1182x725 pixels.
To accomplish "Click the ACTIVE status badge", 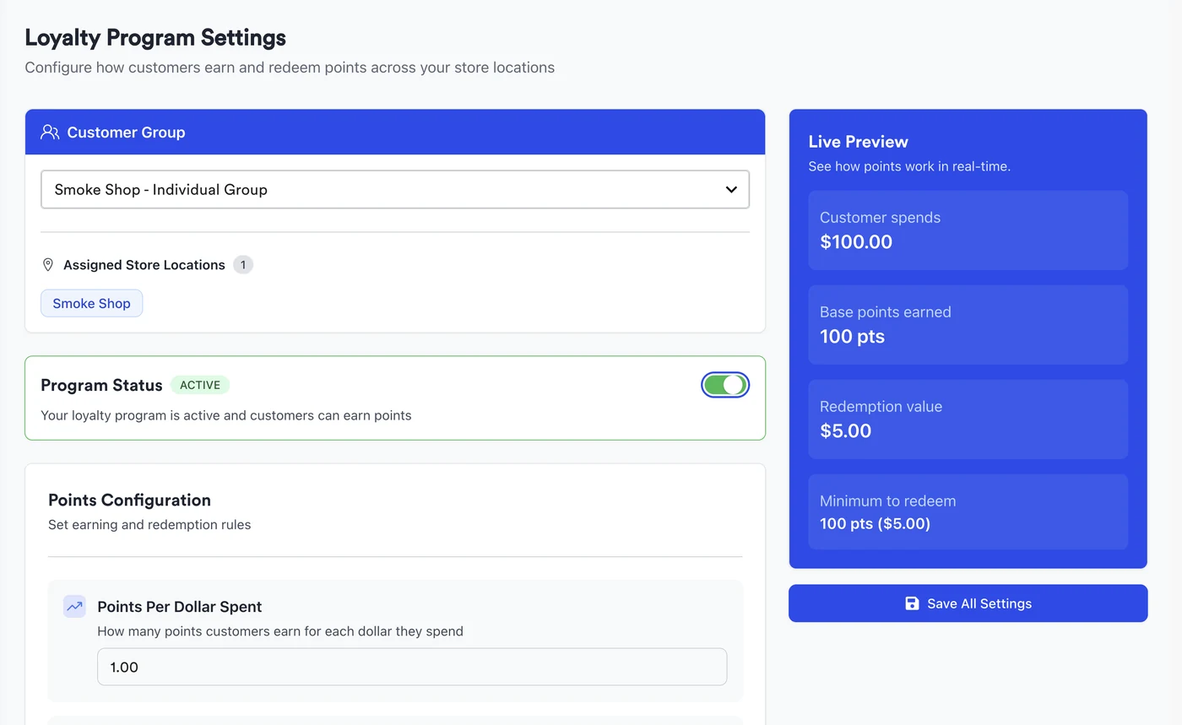I will click(x=200, y=385).
